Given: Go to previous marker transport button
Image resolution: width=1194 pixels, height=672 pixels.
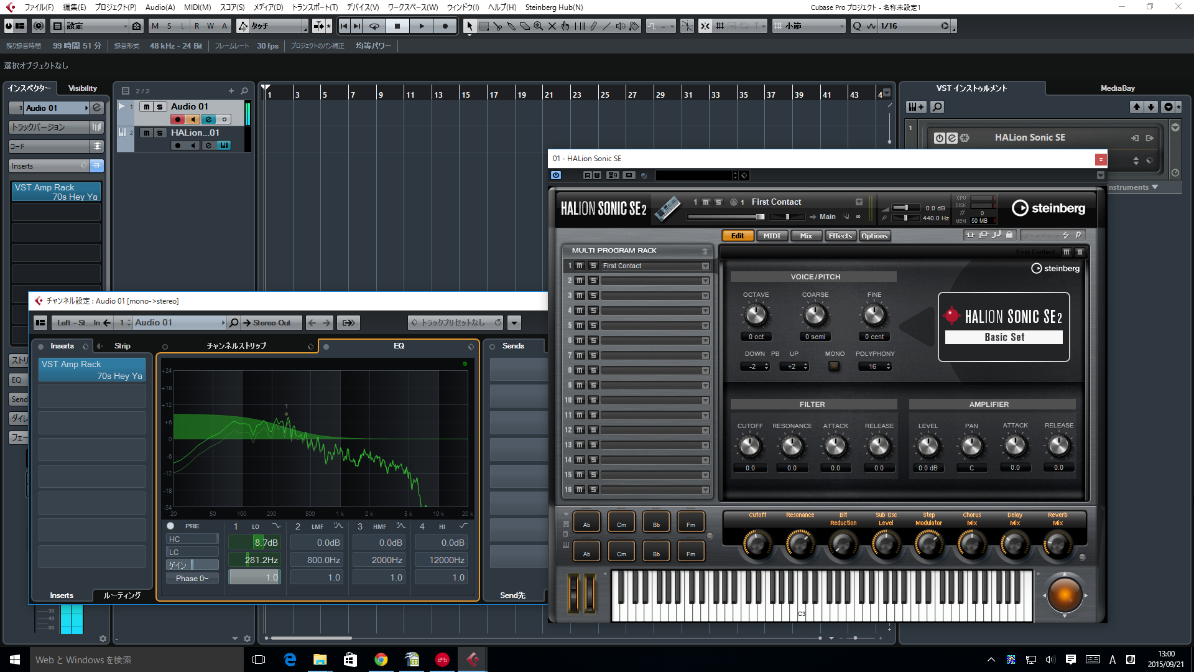Looking at the screenshot, I should coord(344,26).
